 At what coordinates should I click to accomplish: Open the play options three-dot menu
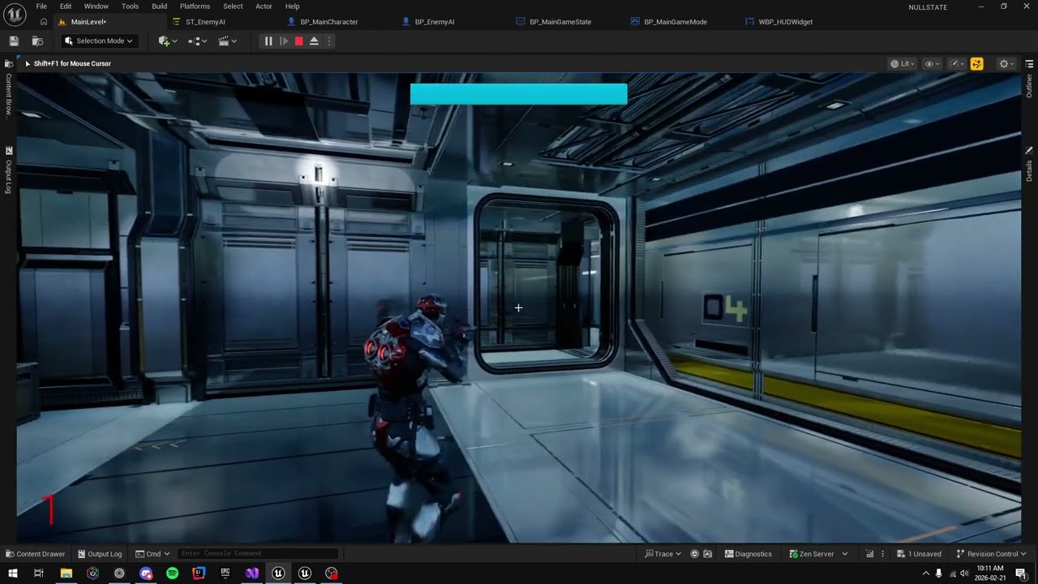click(x=328, y=41)
